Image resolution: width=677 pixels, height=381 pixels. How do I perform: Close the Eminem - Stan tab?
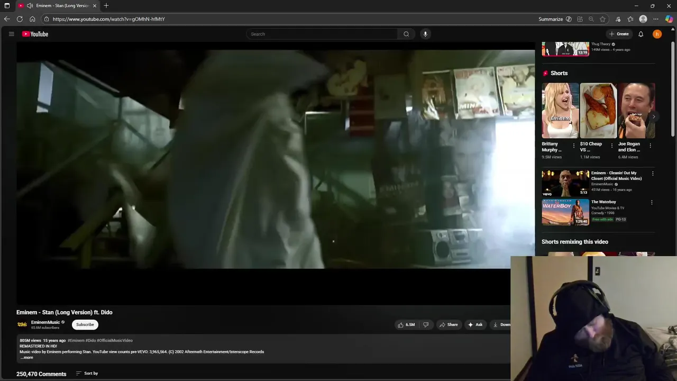pyautogui.click(x=95, y=6)
